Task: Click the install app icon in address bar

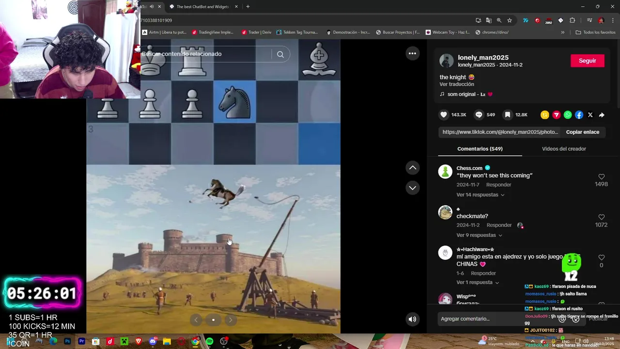Action: (x=478, y=20)
